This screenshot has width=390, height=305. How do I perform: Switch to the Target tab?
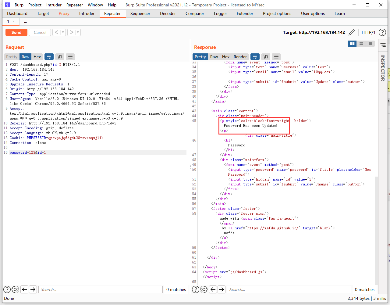point(43,13)
